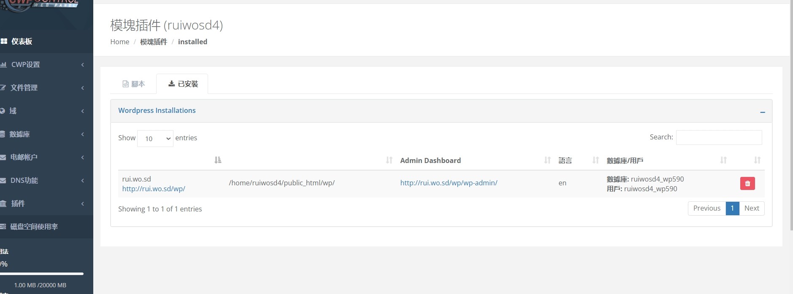Sort 語言 column via arrows icon
The width and height of the screenshot is (793, 294).
[x=595, y=160]
